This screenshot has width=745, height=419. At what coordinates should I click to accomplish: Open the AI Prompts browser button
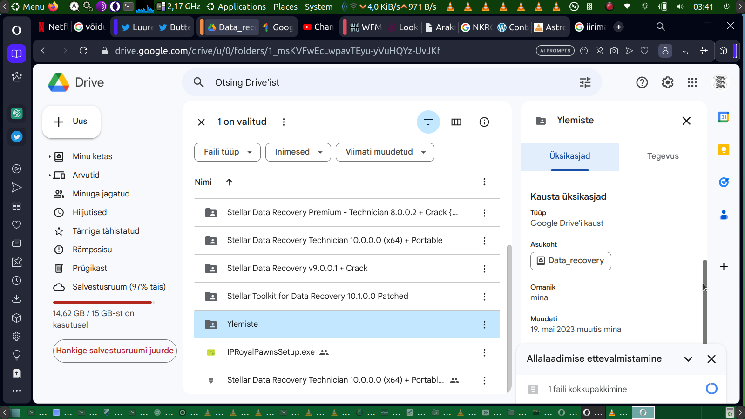(555, 51)
